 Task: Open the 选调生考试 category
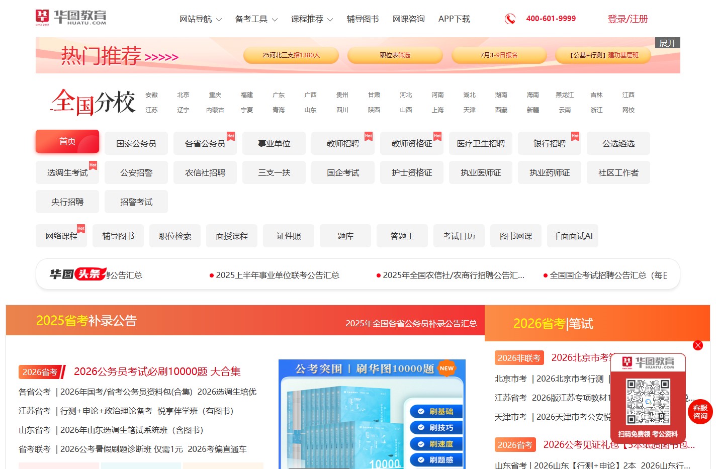[x=67, y=173]
